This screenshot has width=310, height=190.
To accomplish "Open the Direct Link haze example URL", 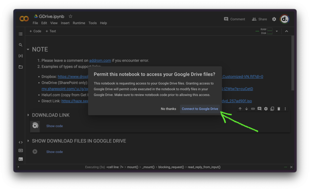I will tap(75, 101).
